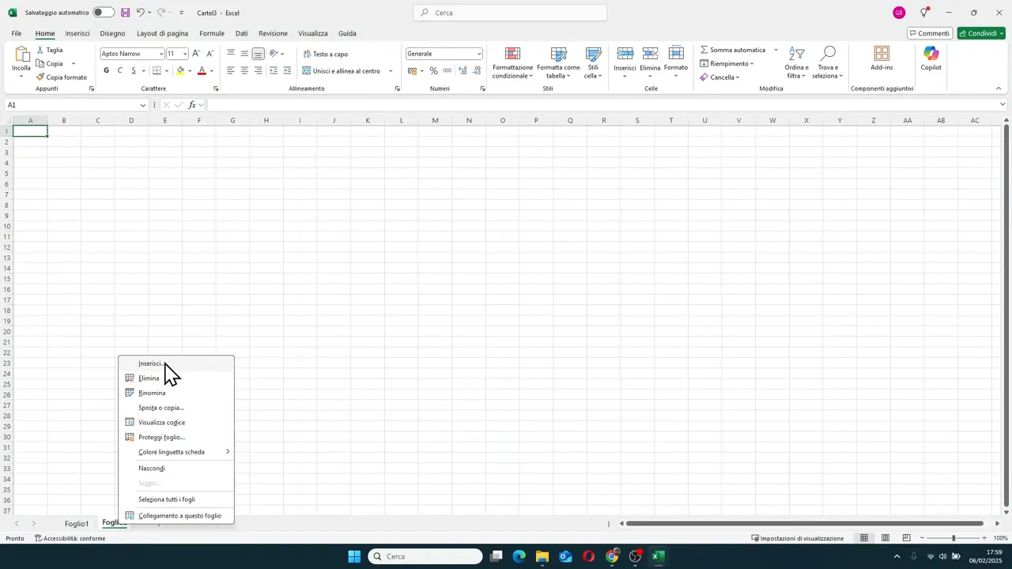The height and width of the screenshot is (569, 1012).
Task: Align text right in cell
Action: pyautogui.click(x=258, y=70)
